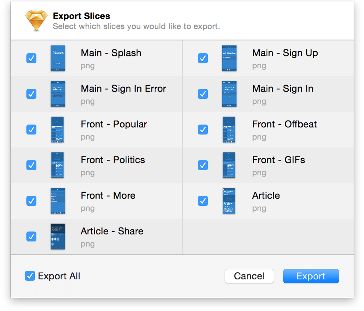This screenshot has width=364, height=311.
Task: Toggle the Main - Sign In checkbox
Action: pyautogui.click(x=203, y=94)
